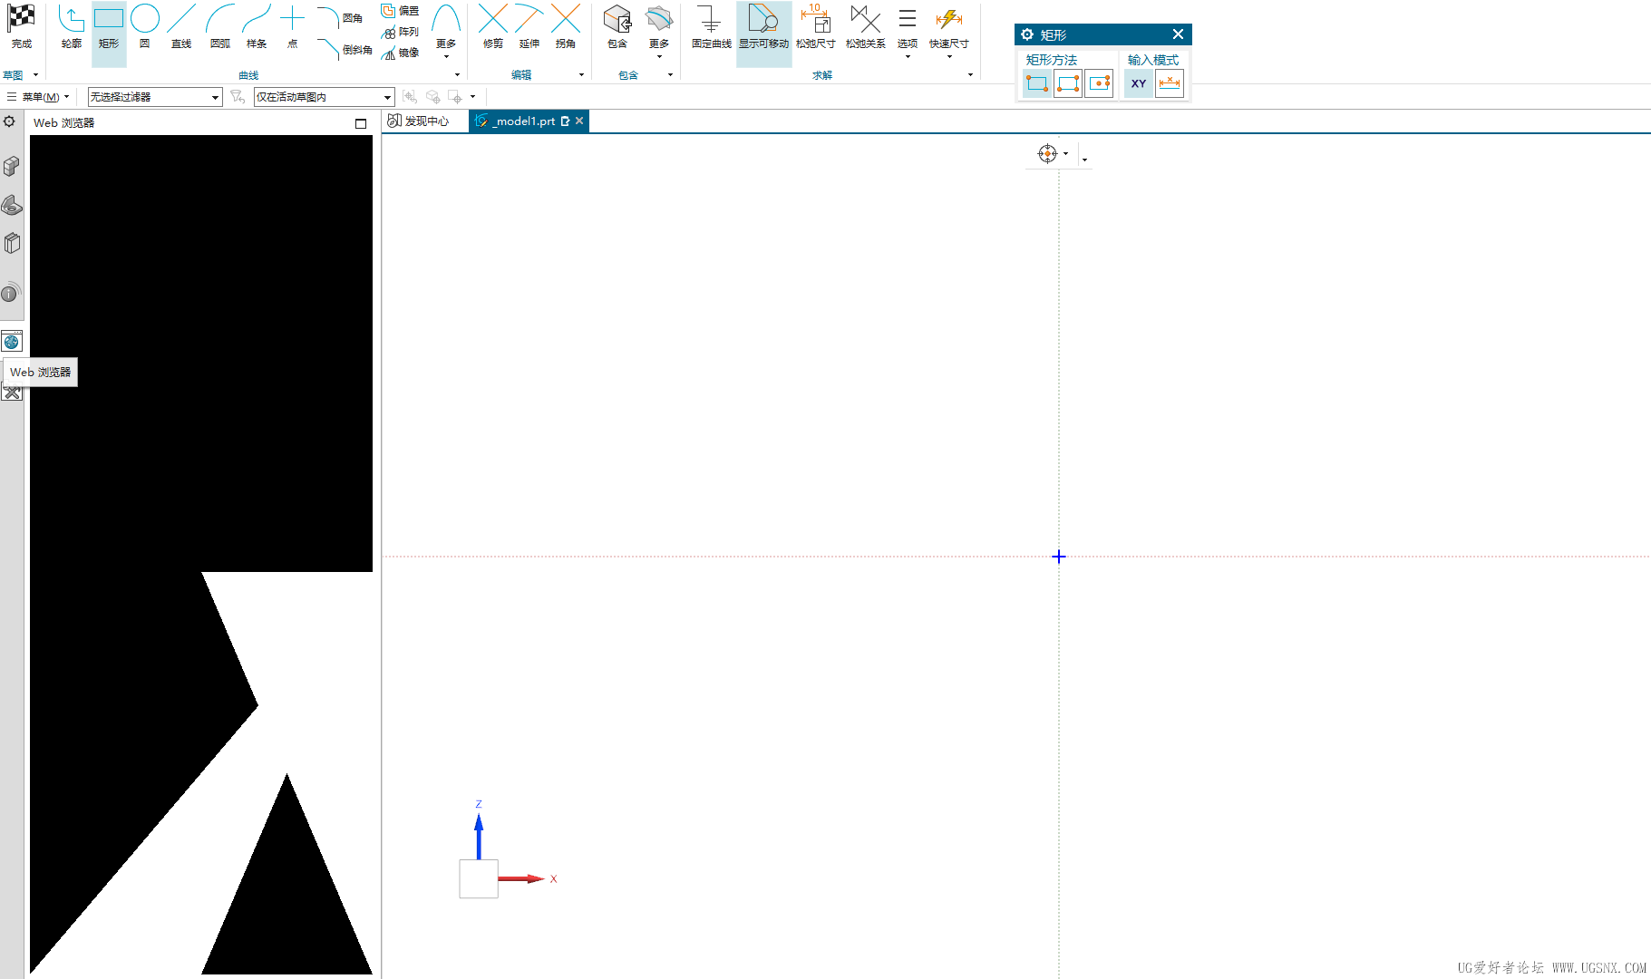Select rectangle method By 2 Points
The height and width of the screenshot is (979, 1651).
(1037, 83)
